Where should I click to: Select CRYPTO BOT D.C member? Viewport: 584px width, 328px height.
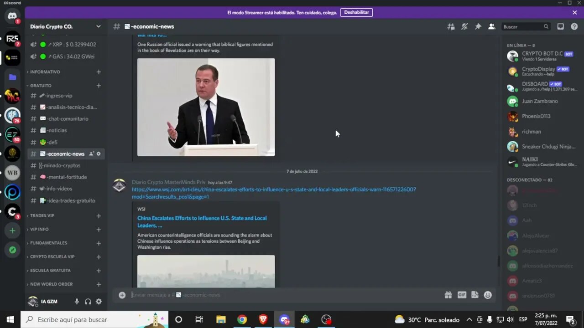pyautogui.click(x=542, y=56)
